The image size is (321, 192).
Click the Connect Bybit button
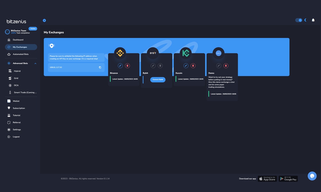click(158, 80)
